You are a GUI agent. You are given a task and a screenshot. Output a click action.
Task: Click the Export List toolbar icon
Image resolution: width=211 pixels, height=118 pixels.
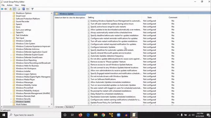(x=19, y=9)
